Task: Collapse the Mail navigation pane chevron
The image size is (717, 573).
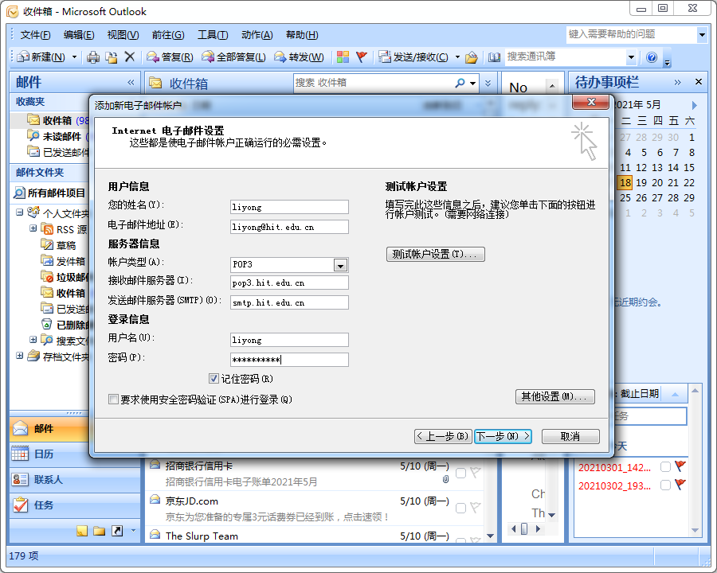Action: (x=131, y=82)
